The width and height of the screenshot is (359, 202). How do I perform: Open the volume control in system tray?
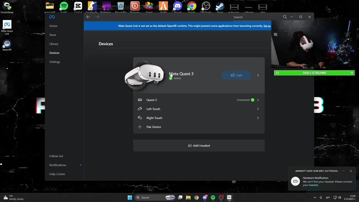tap(340, 198)
